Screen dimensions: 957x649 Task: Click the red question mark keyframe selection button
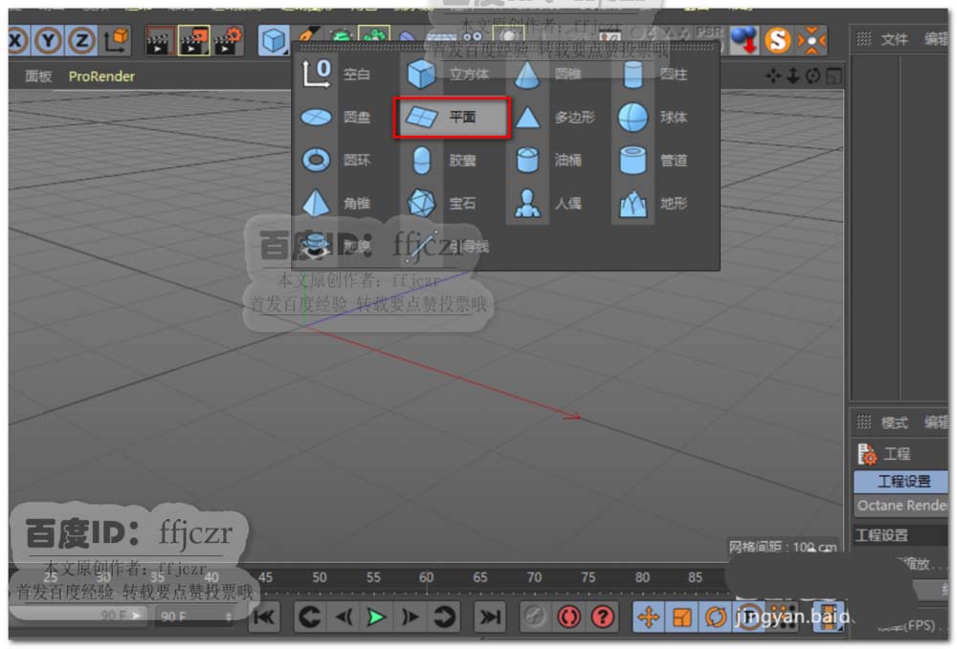[602, 617]
